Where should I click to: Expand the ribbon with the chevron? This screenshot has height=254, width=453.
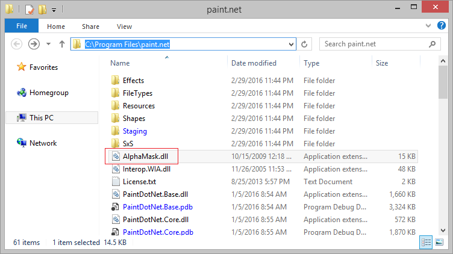[x=428, y=26]
